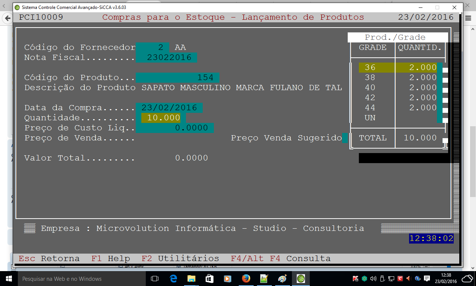
Task: Click the blue 12:38:02 clock display
Action: coord(431,238)
